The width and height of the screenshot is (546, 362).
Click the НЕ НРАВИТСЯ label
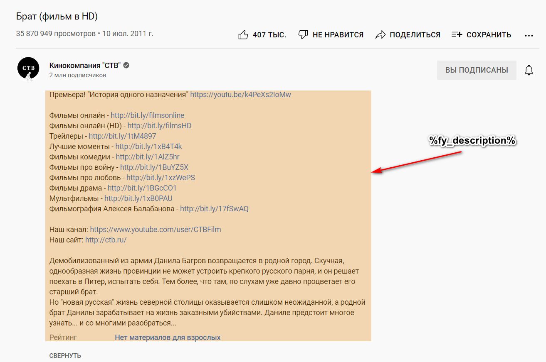pos(338,35)
